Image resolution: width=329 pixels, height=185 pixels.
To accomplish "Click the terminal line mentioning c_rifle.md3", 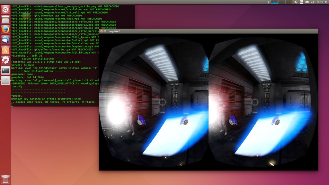I will click(x=64, y=22).
